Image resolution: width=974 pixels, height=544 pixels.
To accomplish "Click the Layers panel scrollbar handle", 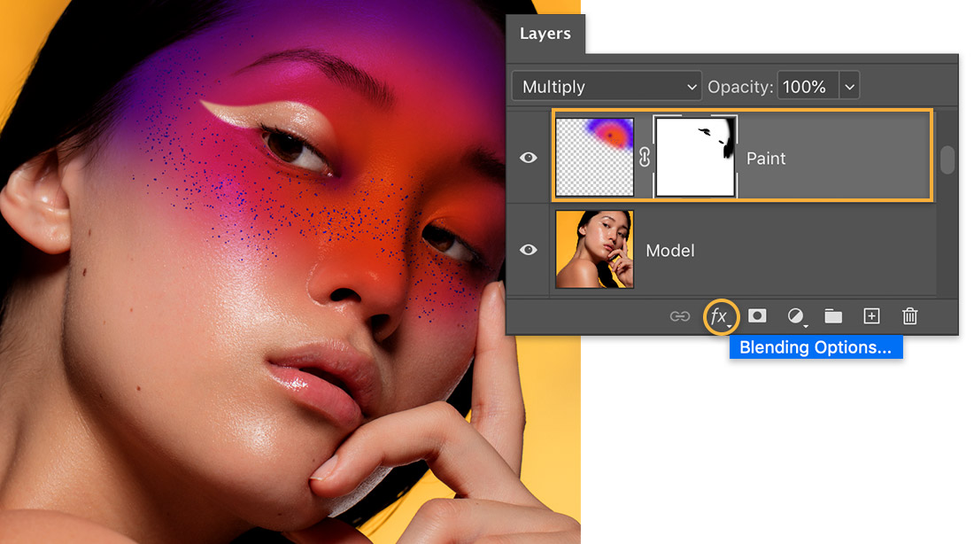I will click(x=947, y=159).
